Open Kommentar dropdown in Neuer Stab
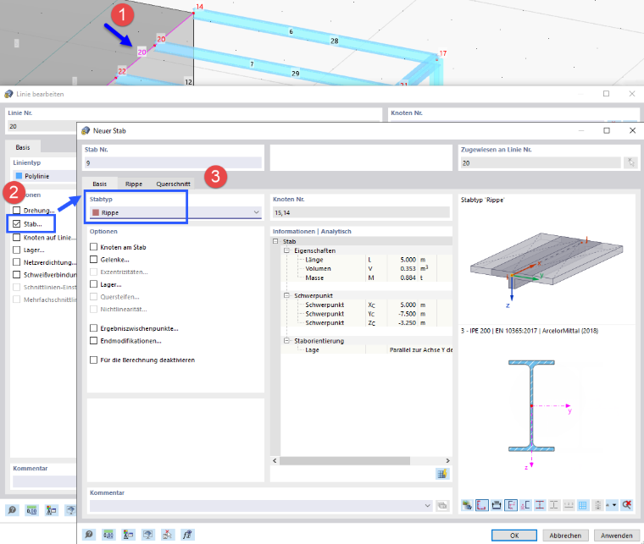The width and height of the screenshot is (644, 544). click(x=428, y=505)
